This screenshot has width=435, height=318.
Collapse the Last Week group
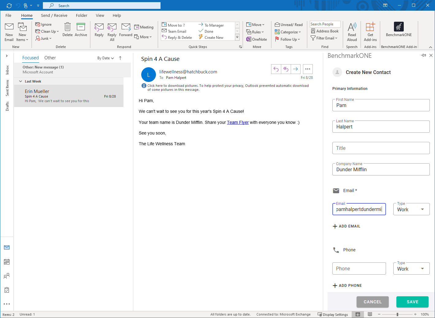point(21,81)
